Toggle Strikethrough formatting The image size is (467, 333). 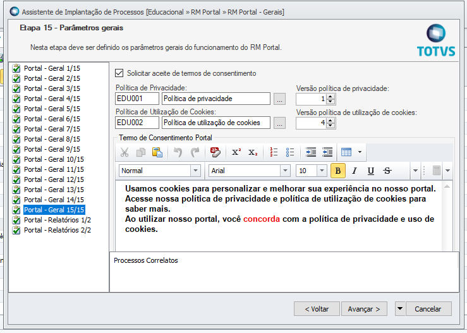[387, 171]
